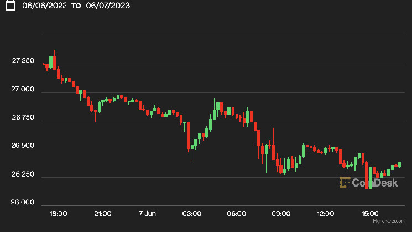Click the 26 750 price axis label
Screen dimensions: 412x232
pos(23,117)
